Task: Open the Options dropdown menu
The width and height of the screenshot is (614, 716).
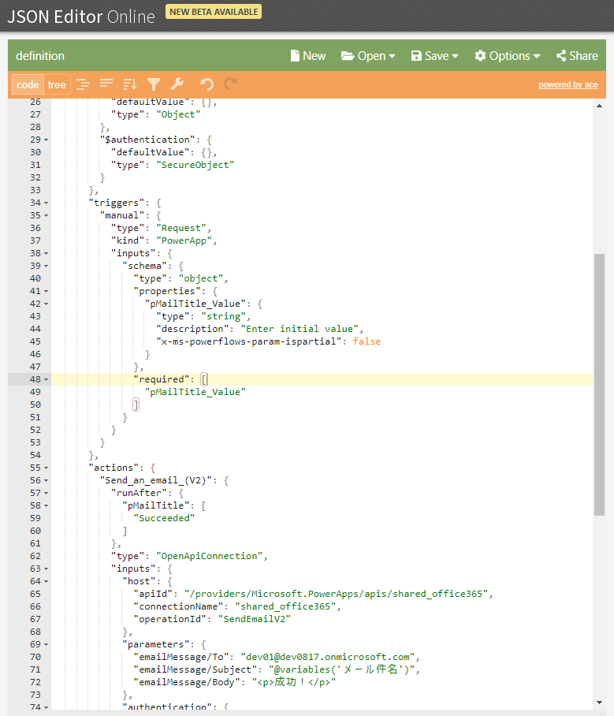Action: [x=507, y=56]
